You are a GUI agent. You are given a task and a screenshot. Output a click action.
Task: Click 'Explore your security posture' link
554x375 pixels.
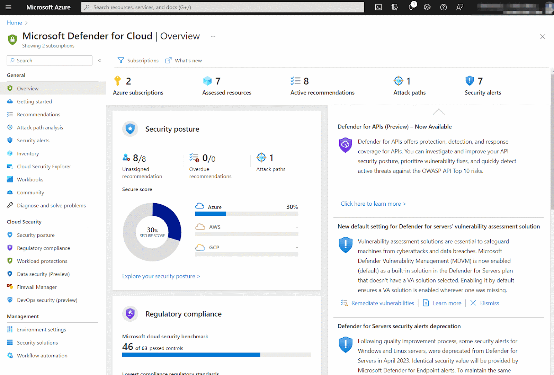pyautogui.click(x=161, y=276)
